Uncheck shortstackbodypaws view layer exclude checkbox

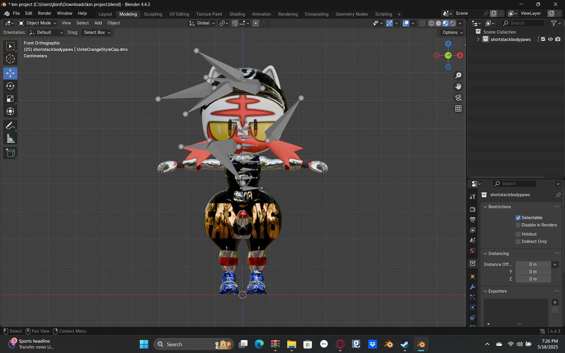[x=543, y=39]
